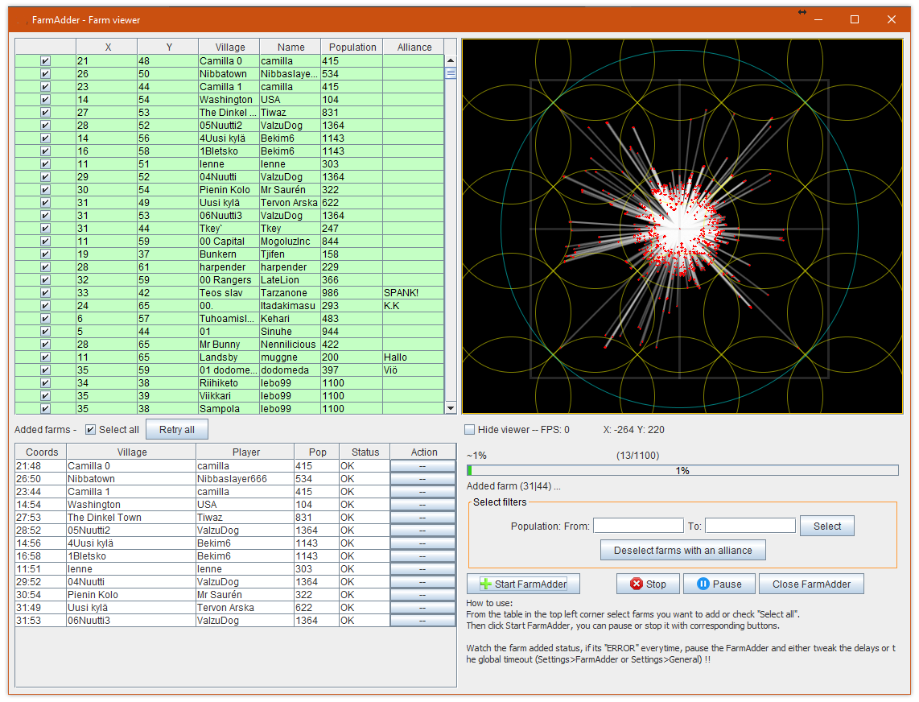This screenshot has height=702, width=919.
Task: Sort farm table by Population column header
Action: pos(352,47)
